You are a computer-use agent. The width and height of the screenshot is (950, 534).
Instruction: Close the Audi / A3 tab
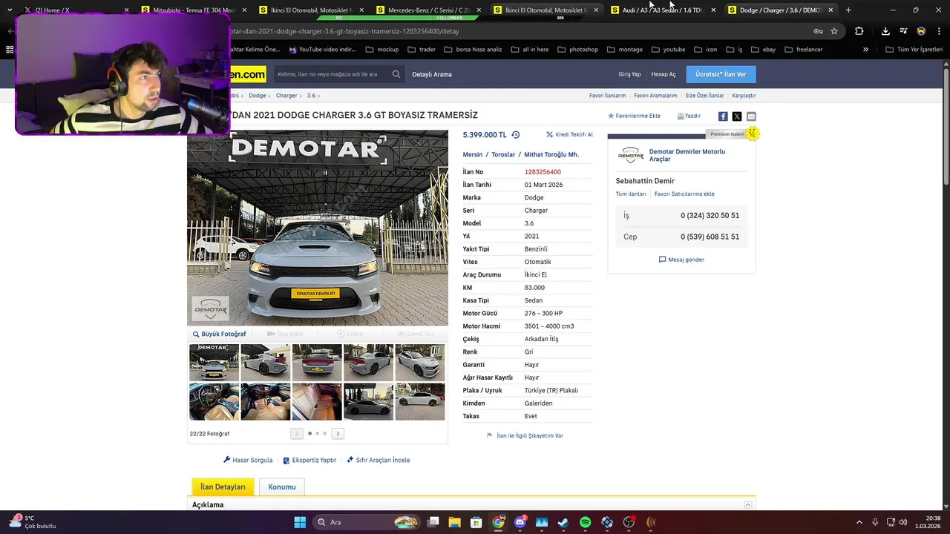tap(713, 10)
